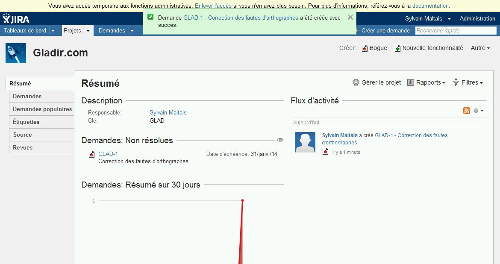Click 'Correction des fautes d'orthographes' issue summary
Image resolution: width=500 pixels, height=264 pixels.
(143, 161)
